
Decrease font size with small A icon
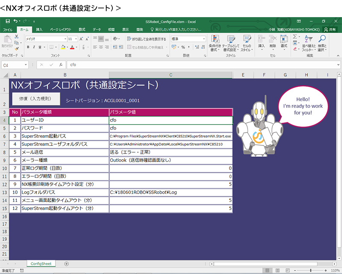point(87,39)
